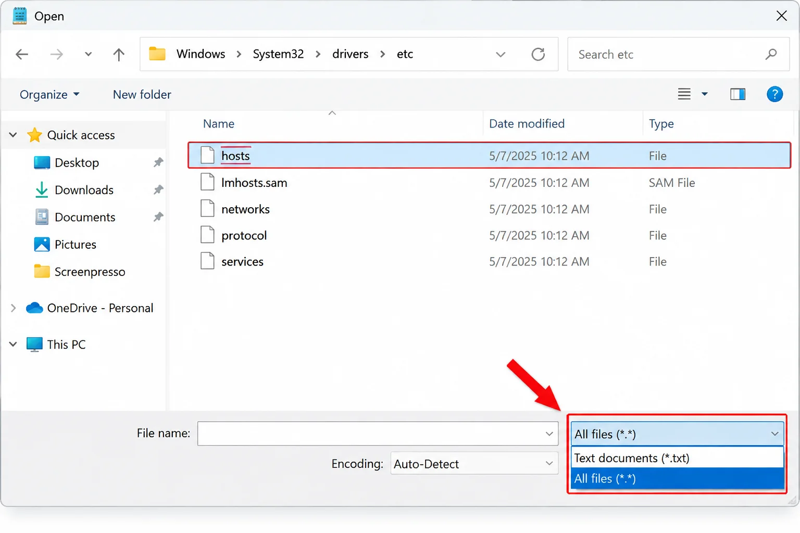Screen dimensions: 800x533
Task: Unpin Desktop using its pin icon
Action: [x=158, y=162]
